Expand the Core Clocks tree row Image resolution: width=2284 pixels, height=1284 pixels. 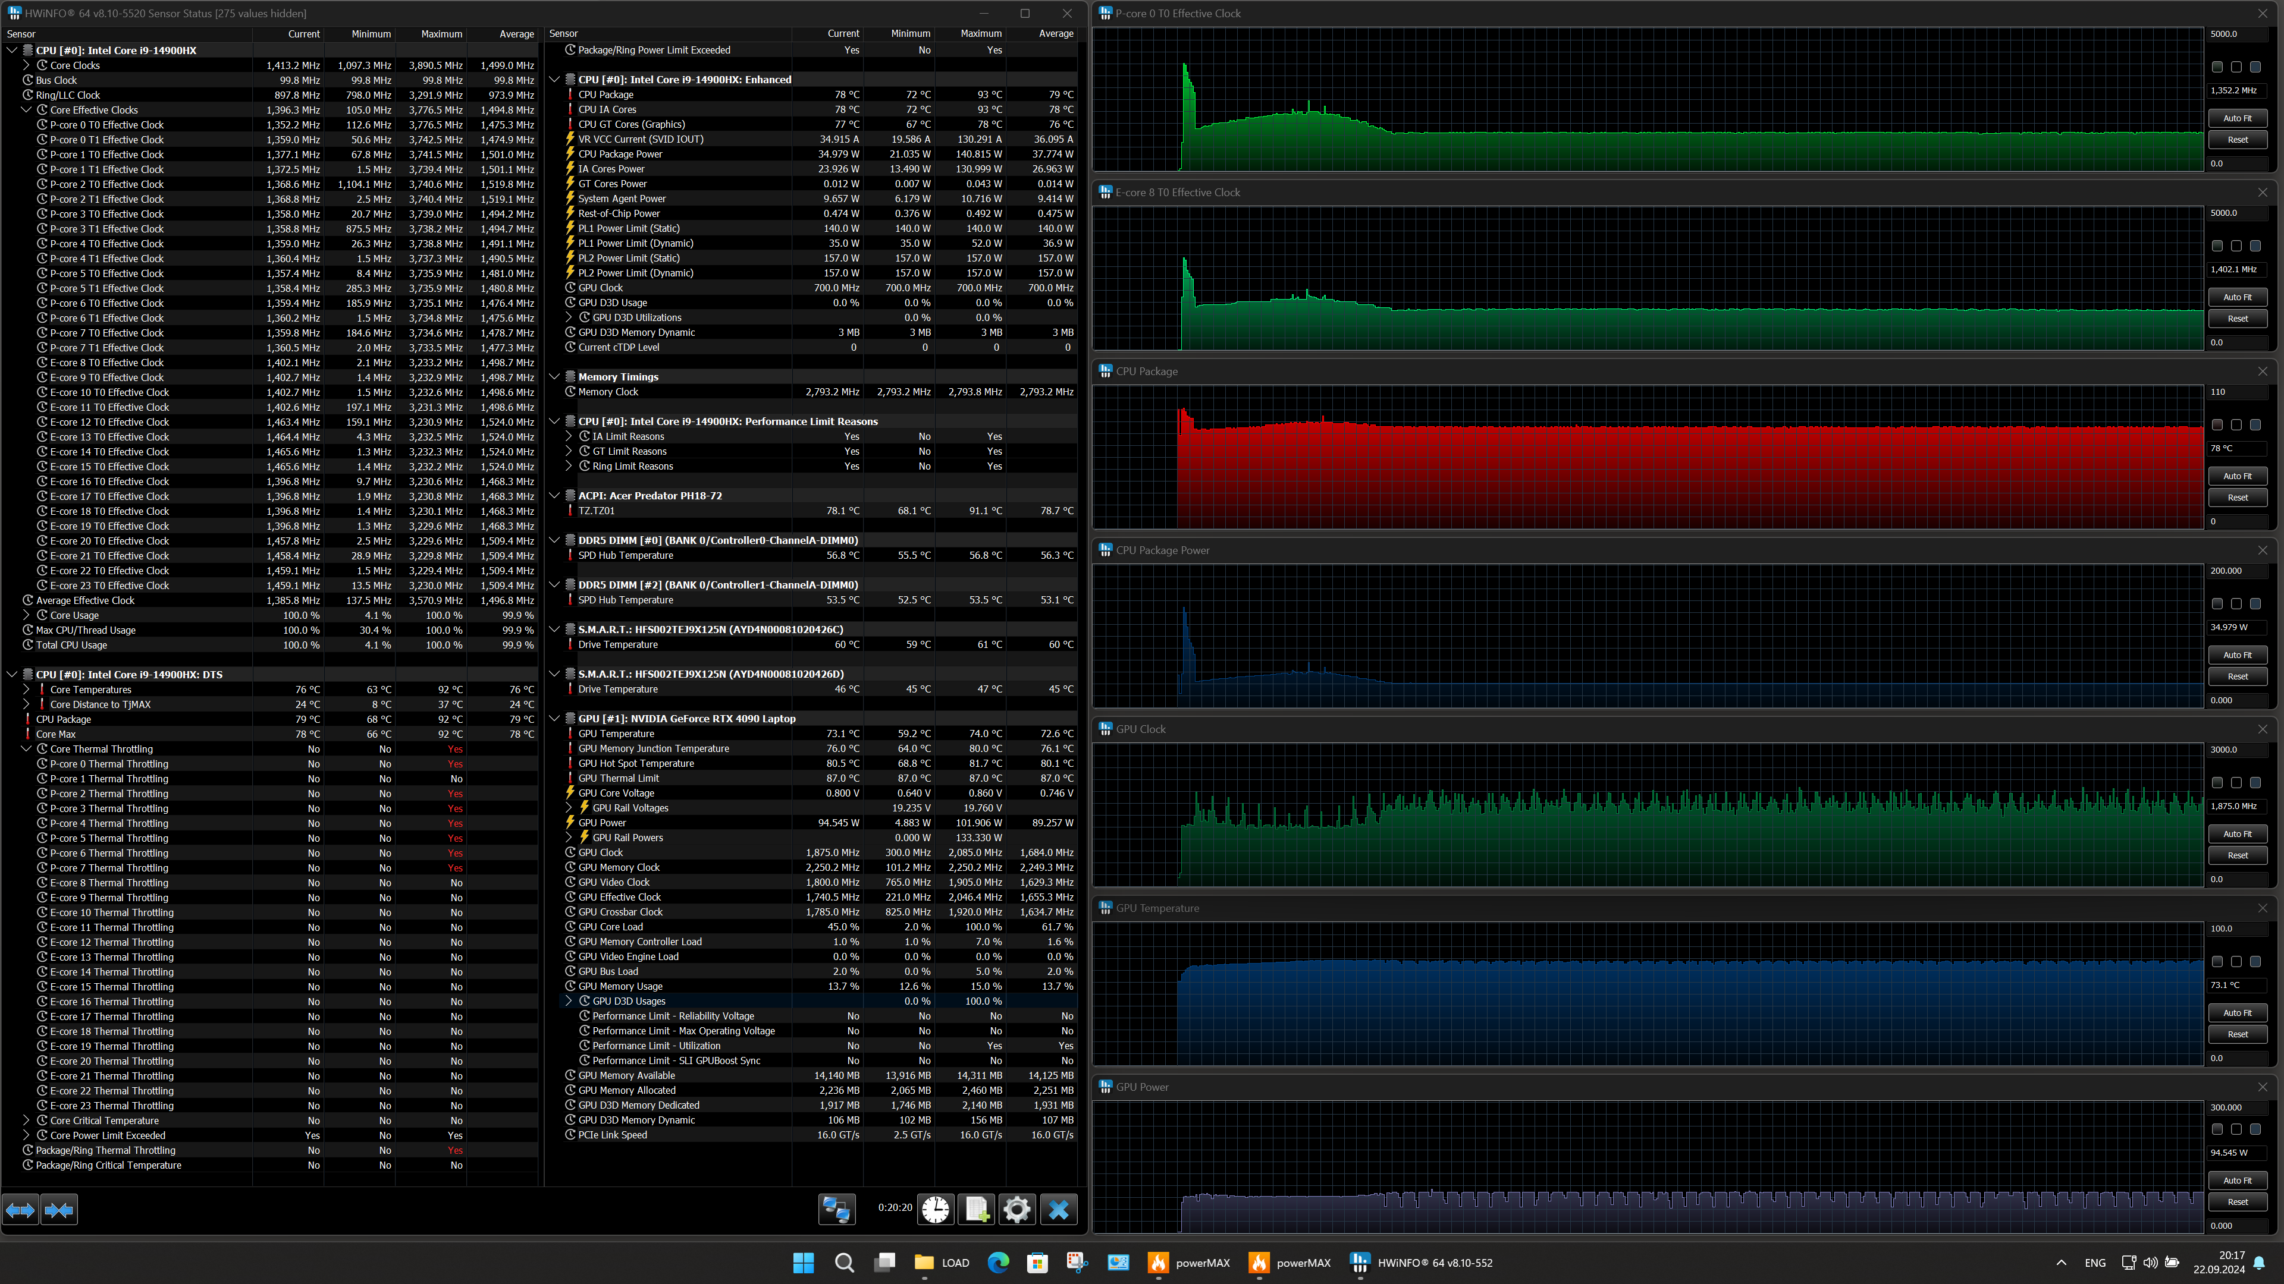point(26,65)
